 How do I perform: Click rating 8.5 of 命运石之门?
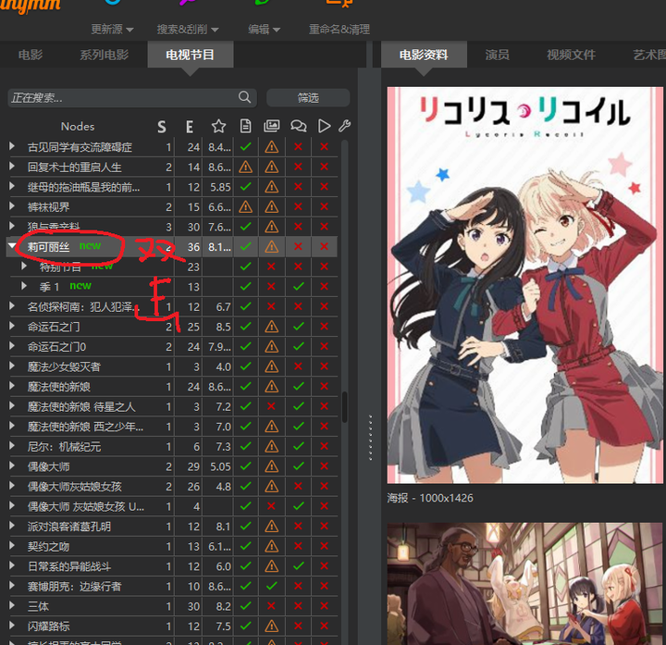(x=224, y=327)
